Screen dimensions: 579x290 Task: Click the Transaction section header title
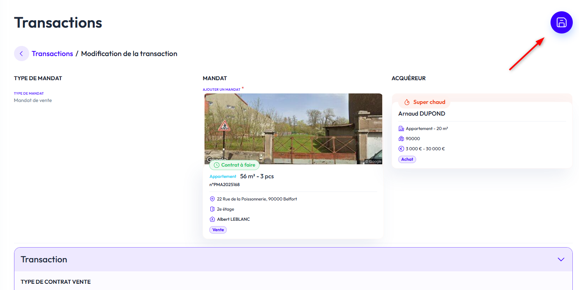pyautogui.click(x=44, y=260)
